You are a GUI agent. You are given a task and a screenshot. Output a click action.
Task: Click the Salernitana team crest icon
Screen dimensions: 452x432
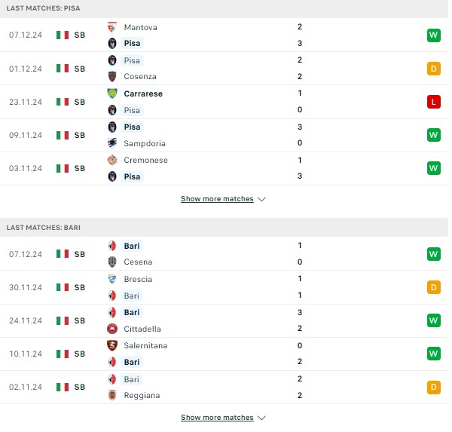112,345
